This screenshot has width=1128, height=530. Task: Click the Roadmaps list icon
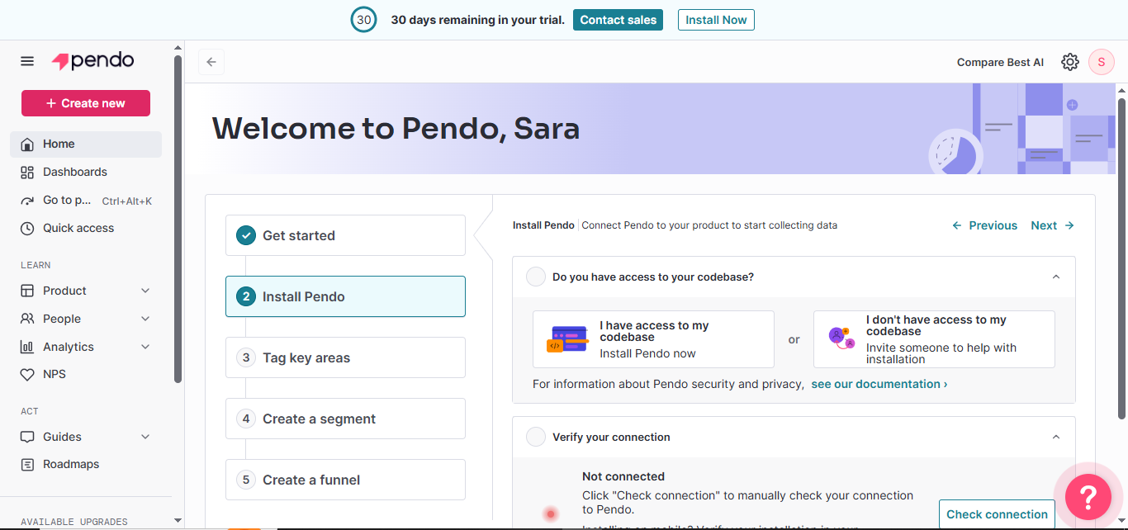(x=27, y=464)
